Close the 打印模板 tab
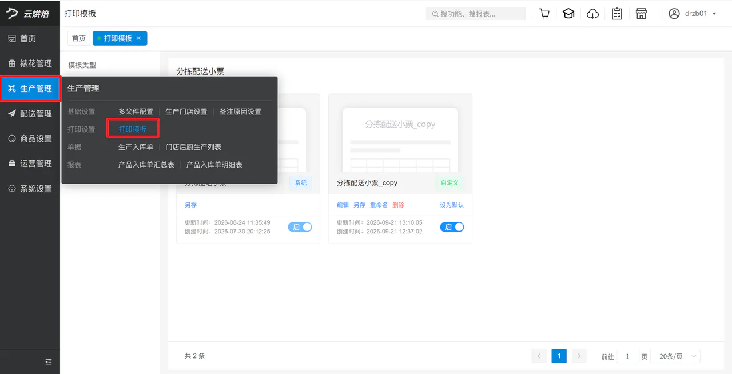Viewport: 732px width, 374px height. pos(138,38)
